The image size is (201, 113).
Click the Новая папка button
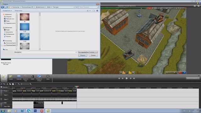(x=18, y=11)
